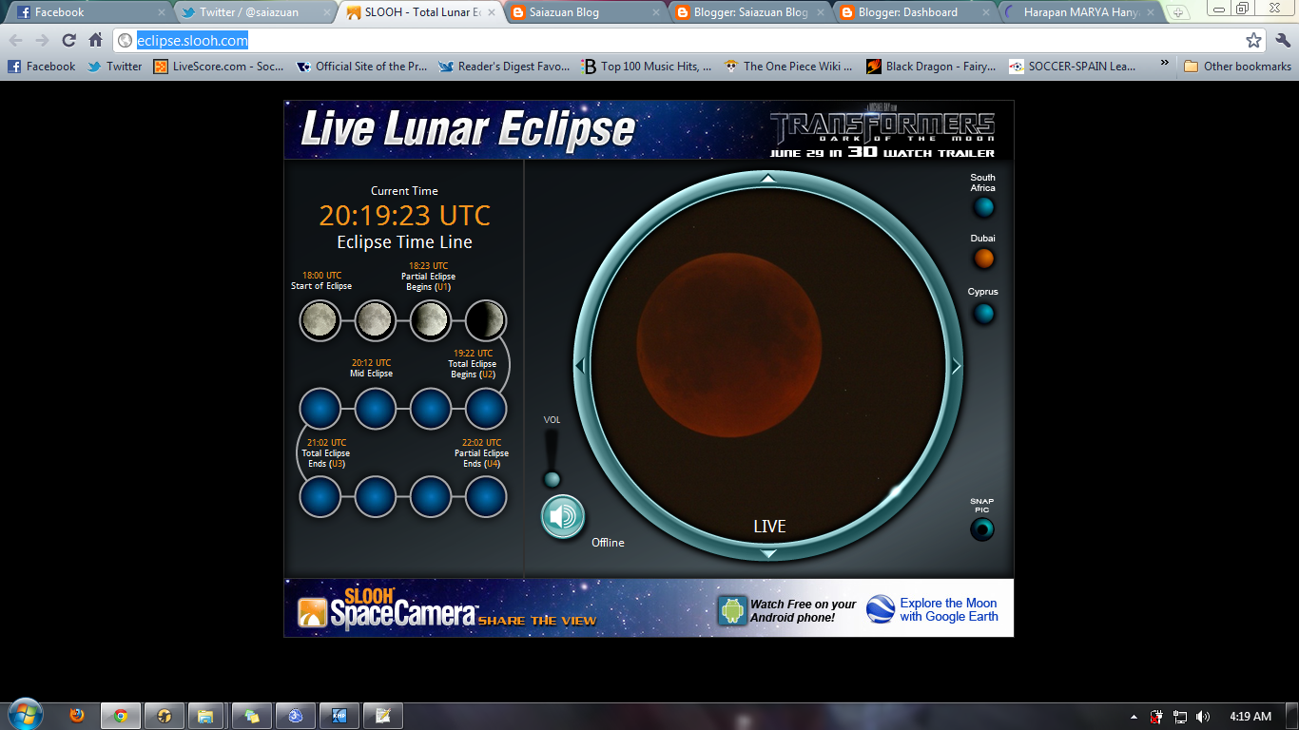Click the speaker mute button in the player
The image size is (1299, 730).
coord(563,516)
